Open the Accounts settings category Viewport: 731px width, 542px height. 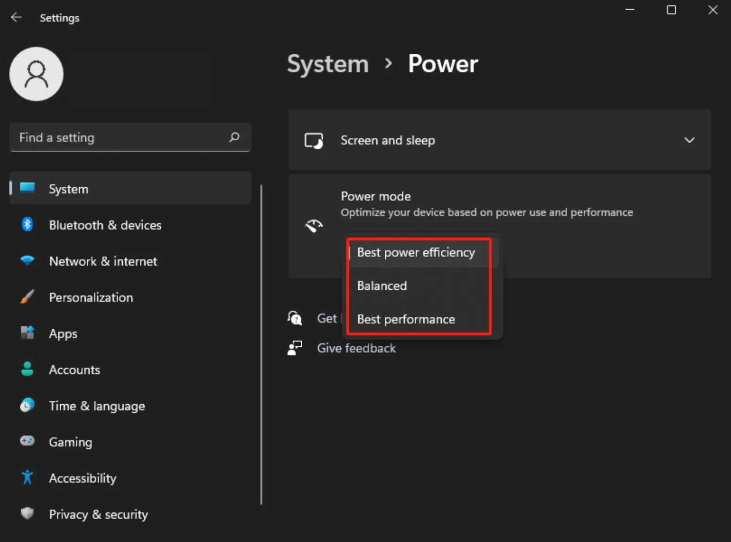coord(74,370)
